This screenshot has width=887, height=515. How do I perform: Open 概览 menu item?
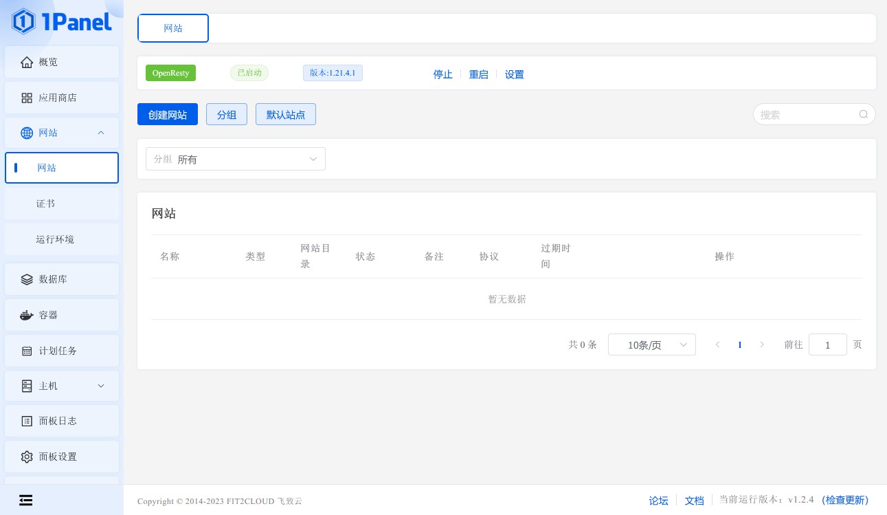click(62, 62)
